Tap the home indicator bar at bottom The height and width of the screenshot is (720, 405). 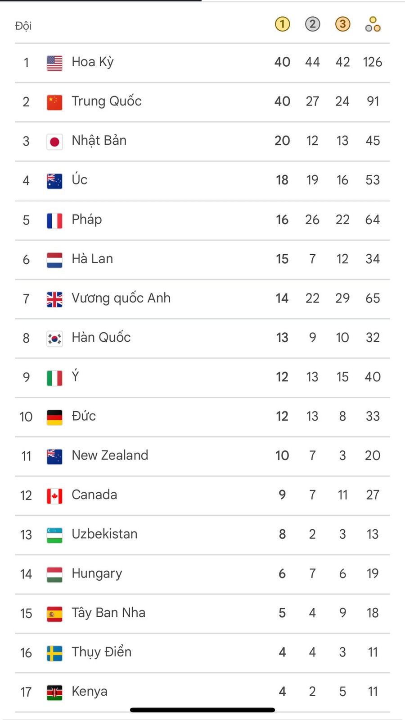[x=202, y=710]
